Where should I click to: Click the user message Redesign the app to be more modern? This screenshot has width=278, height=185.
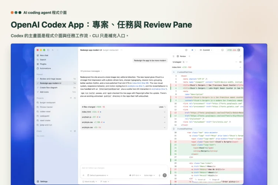[x=150, y=61]
